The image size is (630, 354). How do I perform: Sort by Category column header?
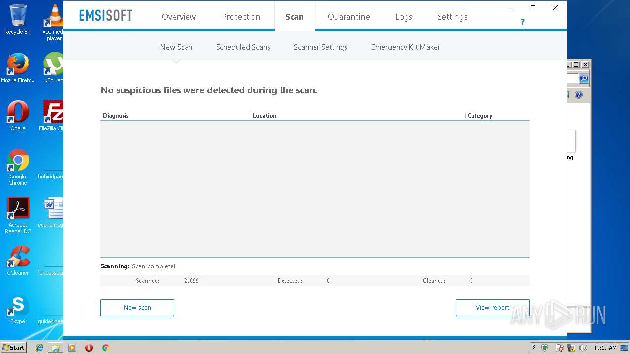pos(480,116)
